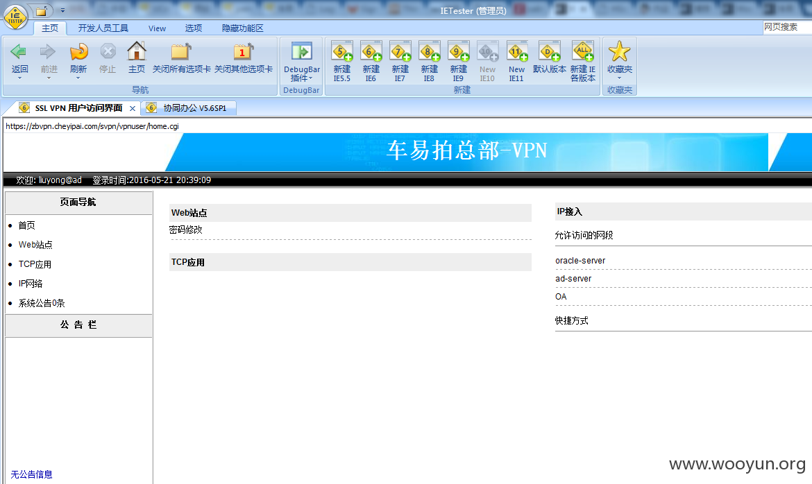Select the SSL VPN 用户访问界面 tab

coord(78,107)
